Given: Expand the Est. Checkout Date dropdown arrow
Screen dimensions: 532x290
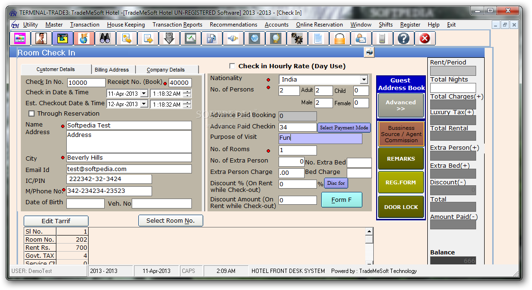Looking at the screenshot, I should point(144,104).
